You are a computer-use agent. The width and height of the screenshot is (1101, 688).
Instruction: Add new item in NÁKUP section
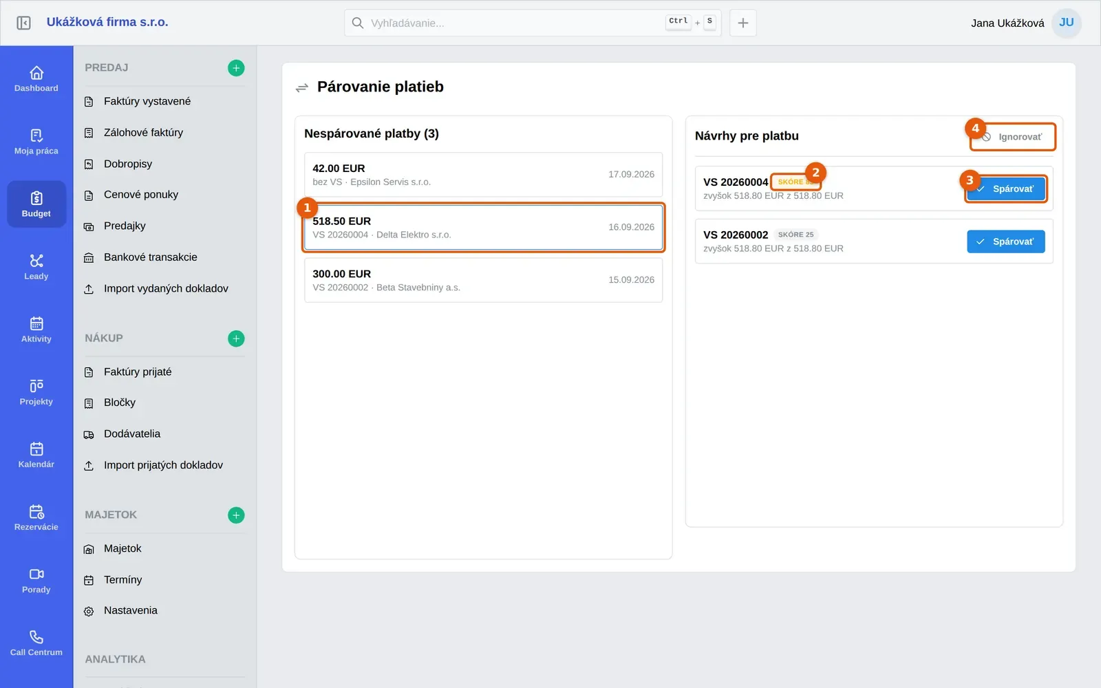click(236, 338)
